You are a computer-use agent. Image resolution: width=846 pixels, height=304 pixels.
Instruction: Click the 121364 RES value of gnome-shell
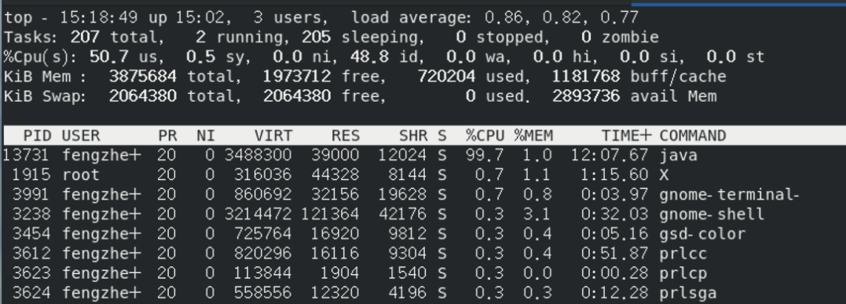pos(330,214)
